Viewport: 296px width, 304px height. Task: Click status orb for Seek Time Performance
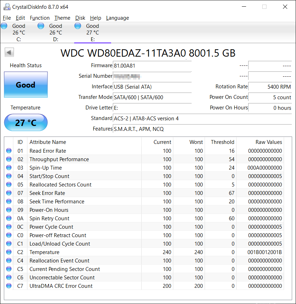pos(9,202)
